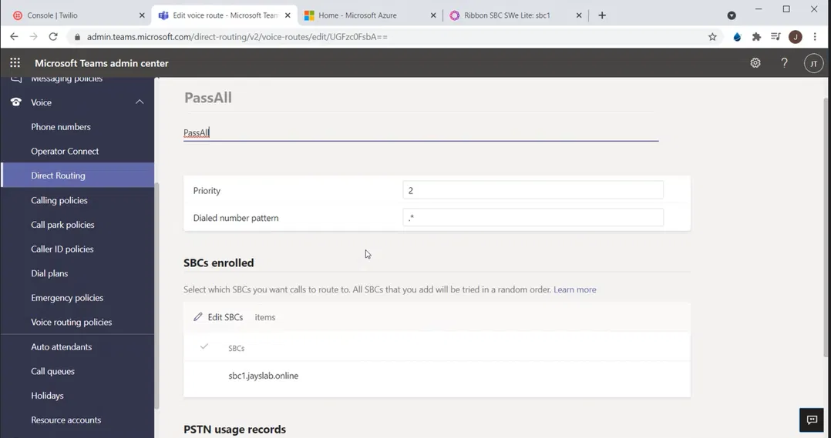This screenshot has width=831, height=438.
Task: Open the app launcher waffle icon
Action: click(x=15, y=63)
